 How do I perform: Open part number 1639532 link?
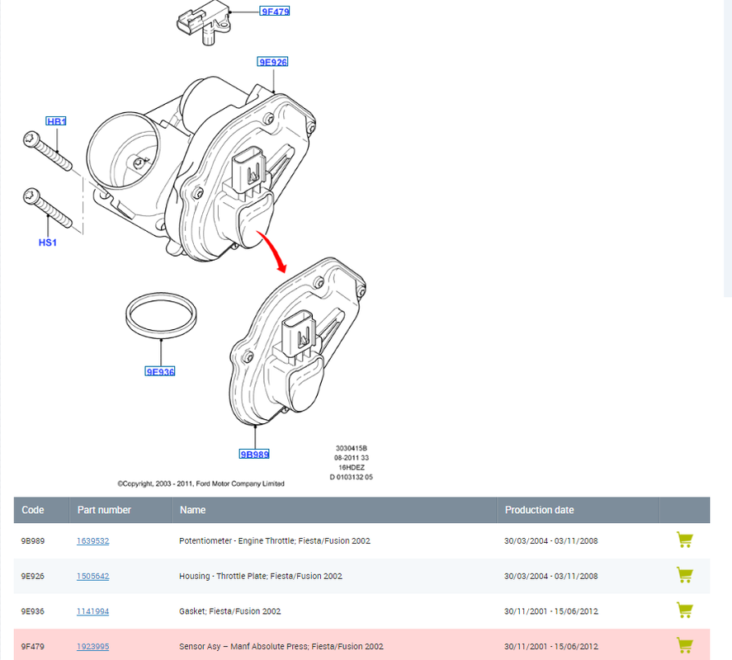(x=93, y=541)
